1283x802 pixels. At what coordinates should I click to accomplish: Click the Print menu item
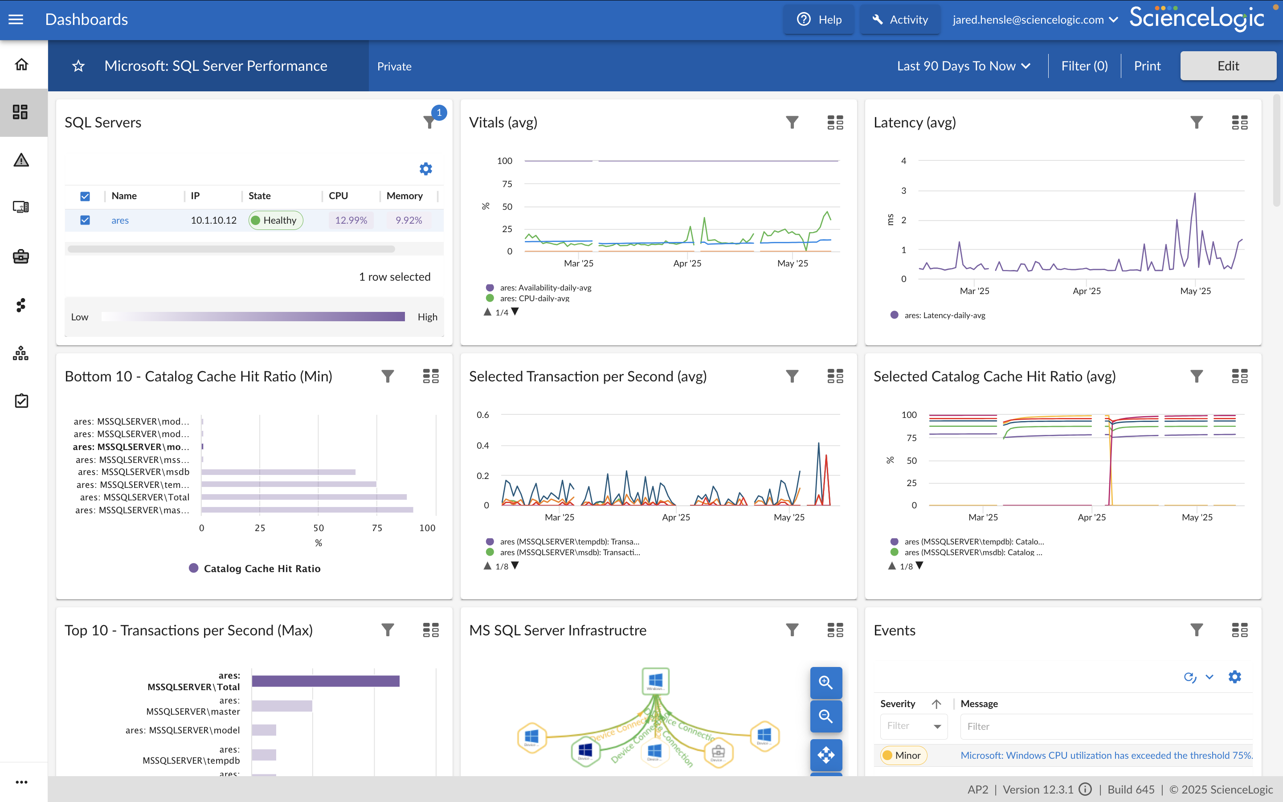point(1147,66)
